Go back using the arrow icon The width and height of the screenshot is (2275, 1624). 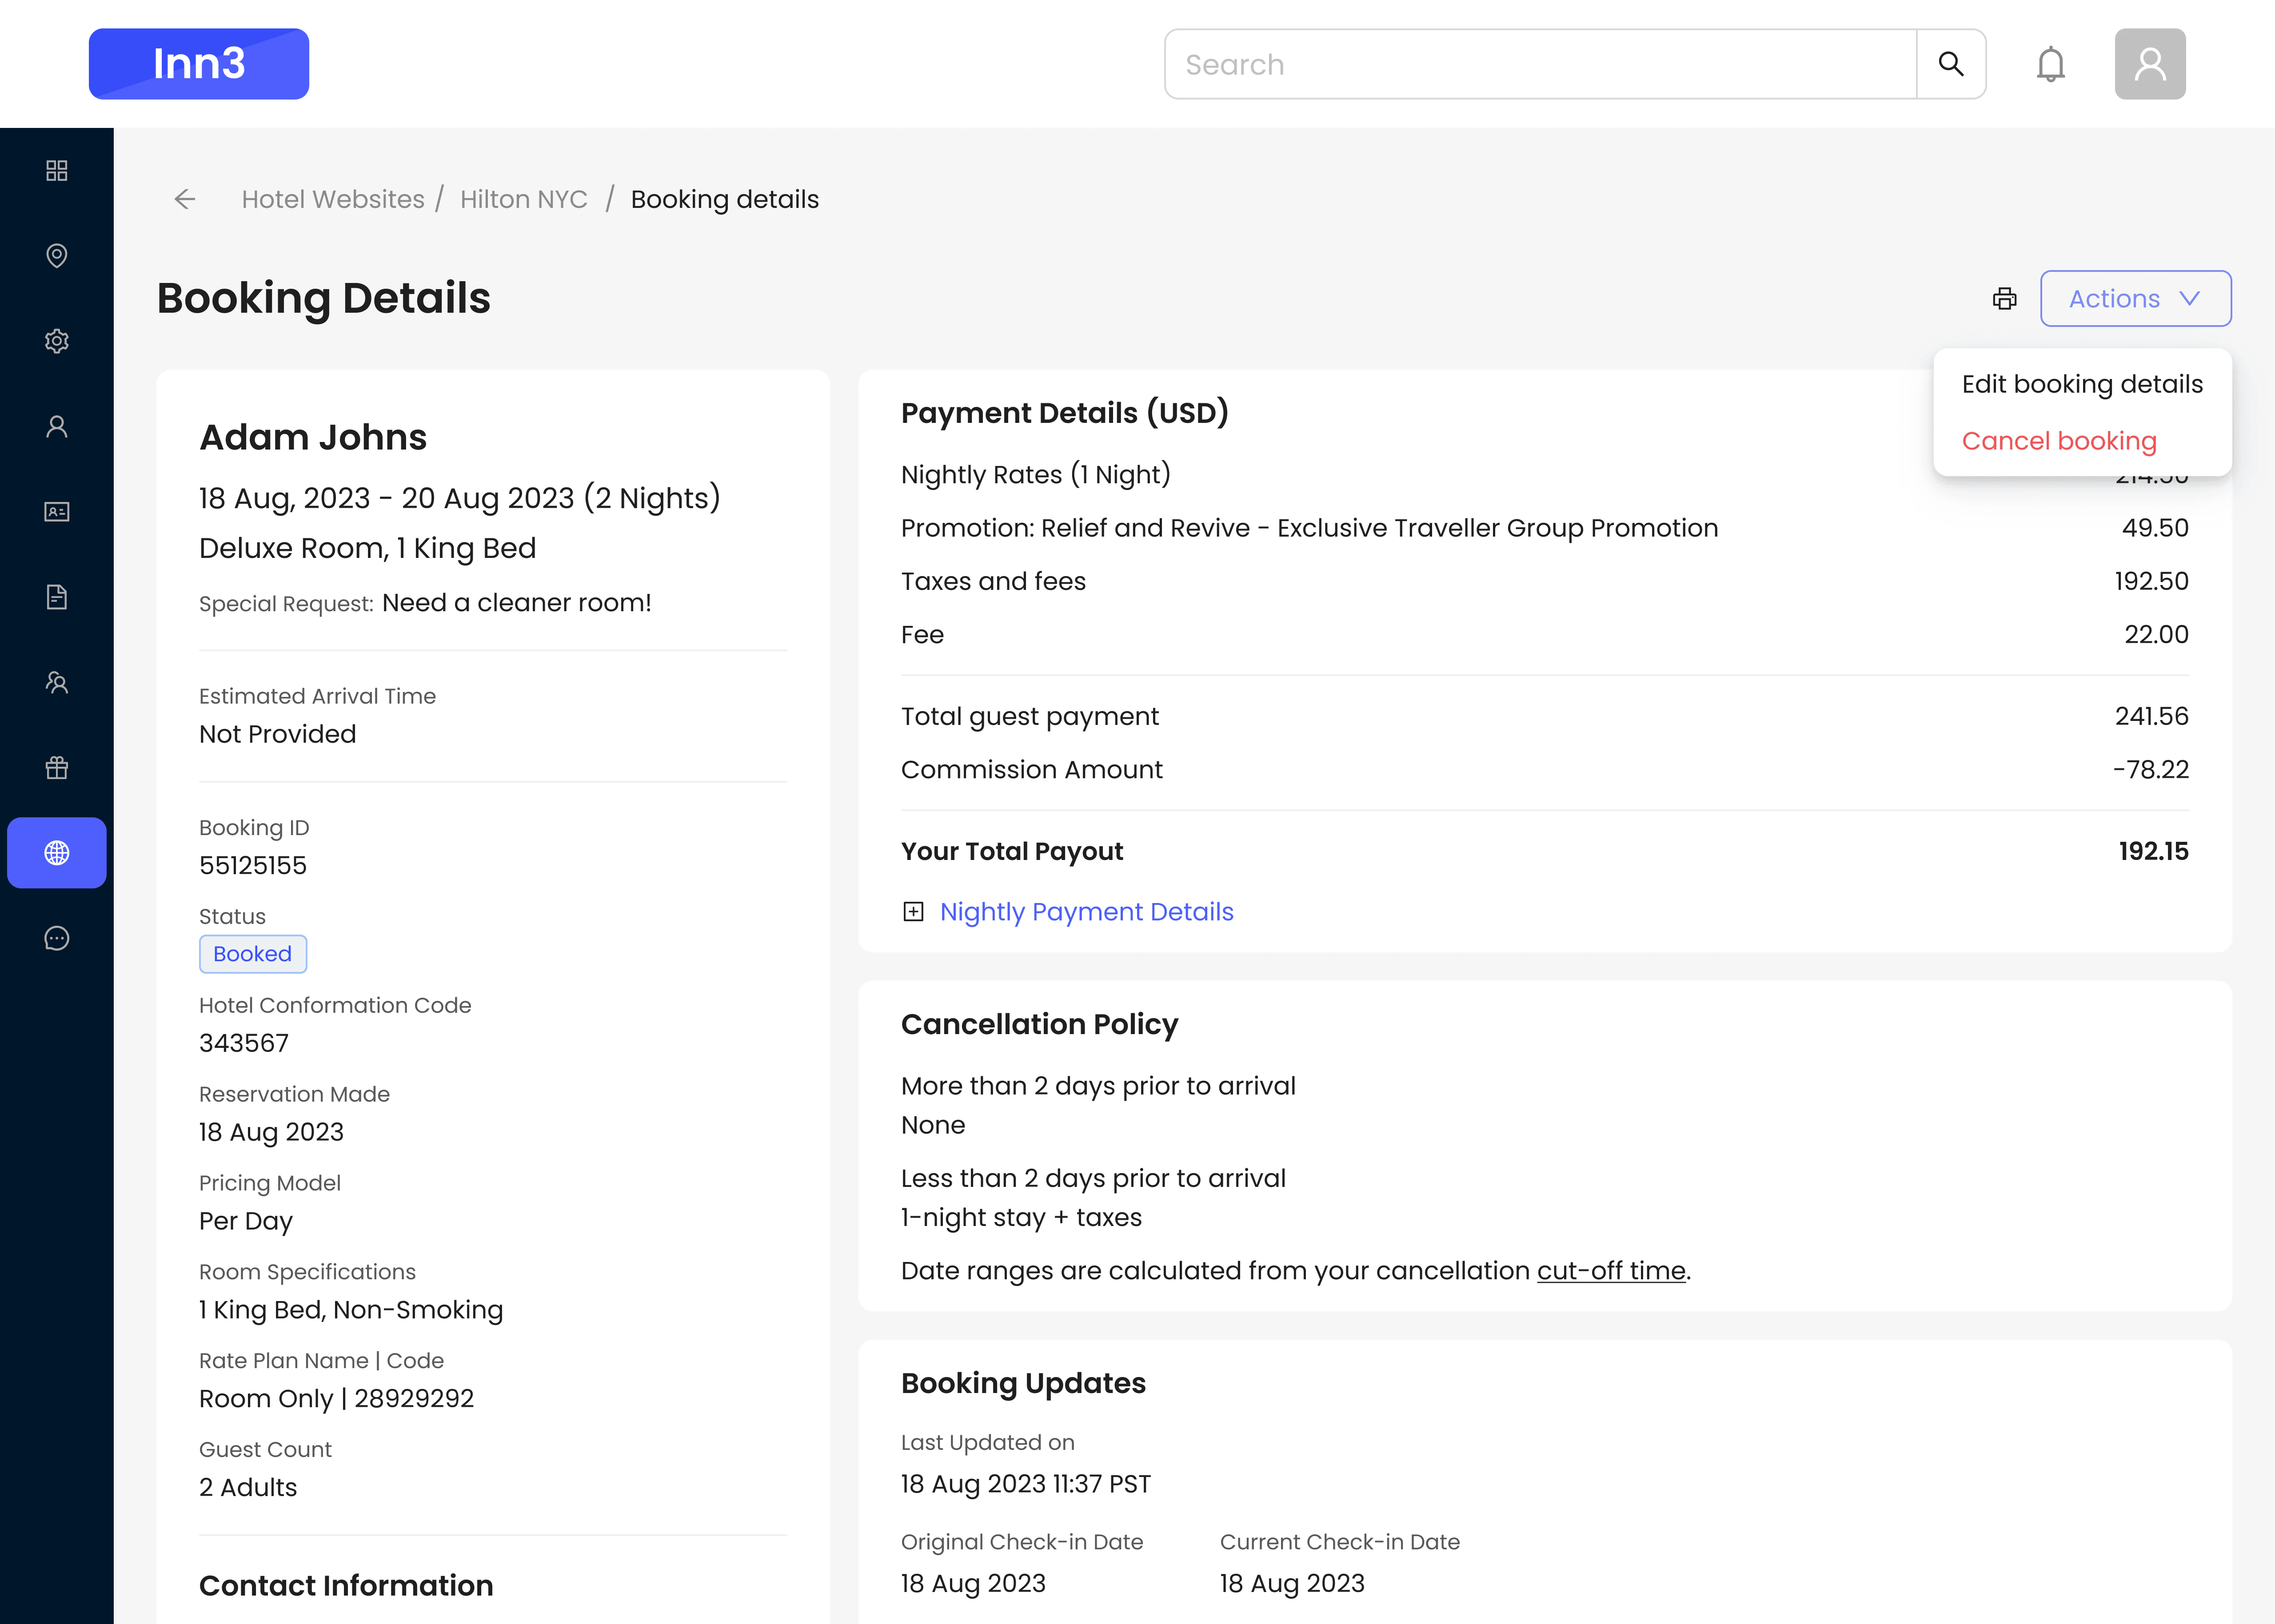tap(185, 200)
